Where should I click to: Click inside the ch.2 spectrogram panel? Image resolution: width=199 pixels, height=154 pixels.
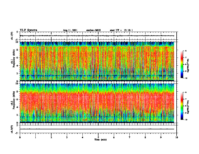pyautogui.click(x=97, y=103)
